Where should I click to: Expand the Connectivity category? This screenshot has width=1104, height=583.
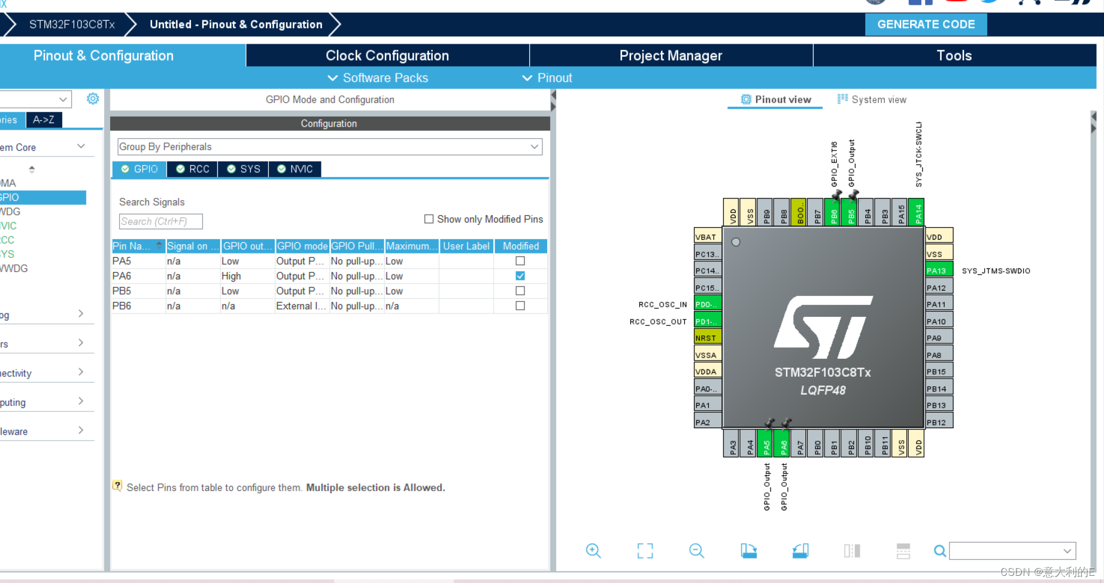[81, 372]
